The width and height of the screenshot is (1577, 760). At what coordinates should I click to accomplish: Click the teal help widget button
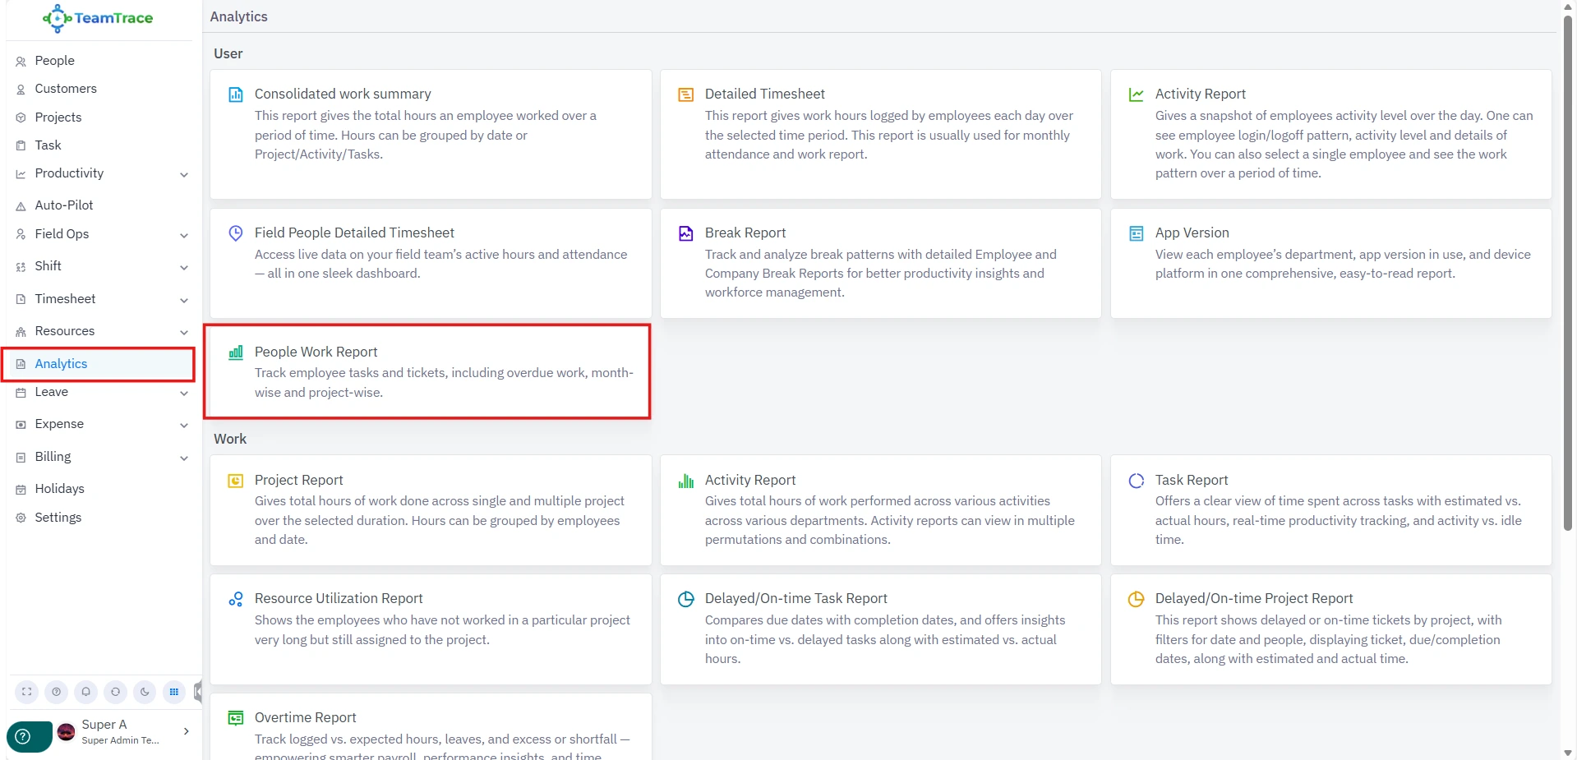tap(25, 736)
